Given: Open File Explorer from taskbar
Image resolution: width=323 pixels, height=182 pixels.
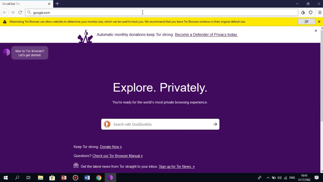Looking at the screenshot, I should 40,178.
